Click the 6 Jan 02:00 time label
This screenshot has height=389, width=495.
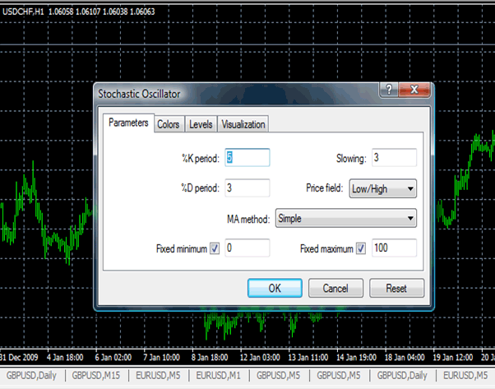point(113,358)
